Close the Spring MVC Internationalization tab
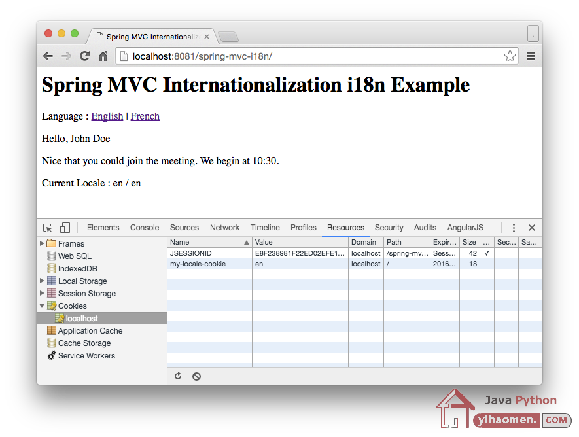 207,37
